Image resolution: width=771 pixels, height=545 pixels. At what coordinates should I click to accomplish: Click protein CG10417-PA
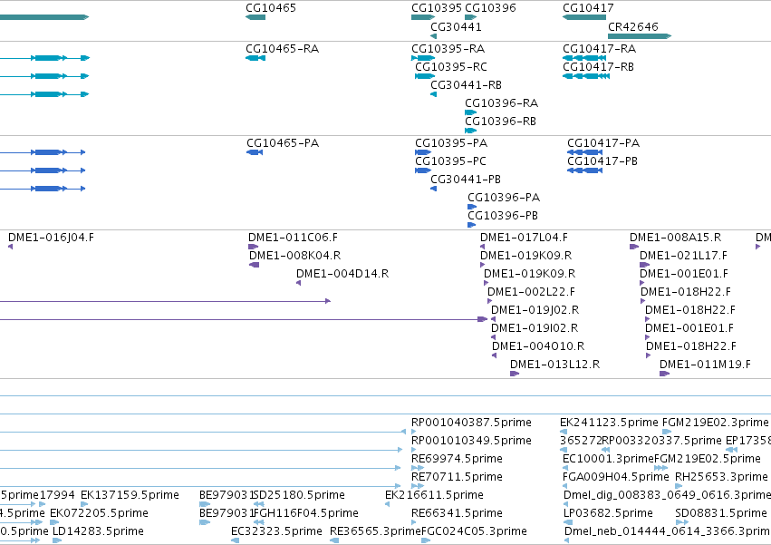pos(603,143)
